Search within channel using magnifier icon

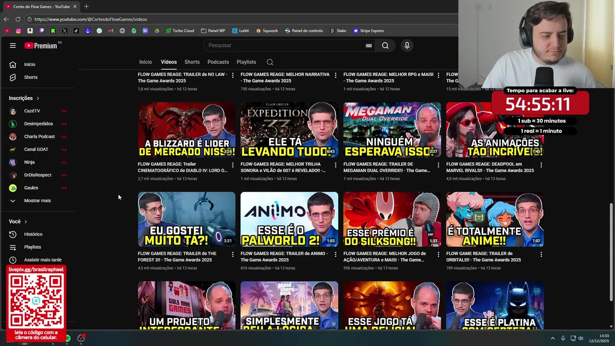270,62
